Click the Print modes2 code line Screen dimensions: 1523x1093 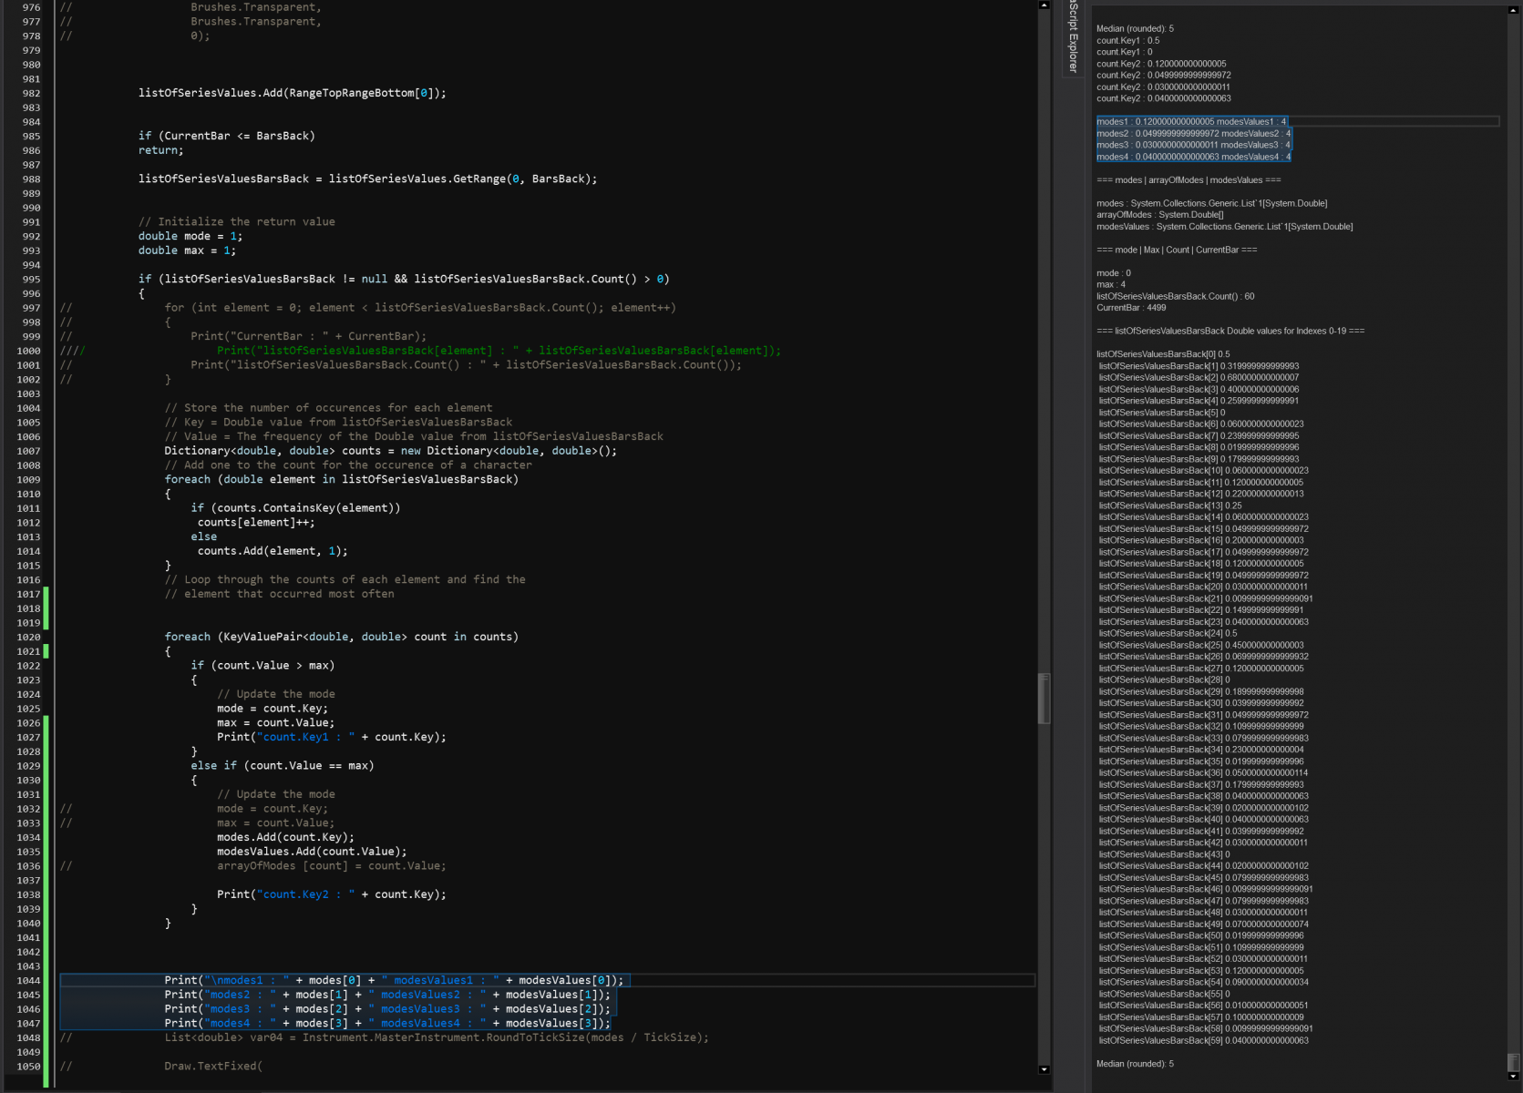(x=387, y=995)
